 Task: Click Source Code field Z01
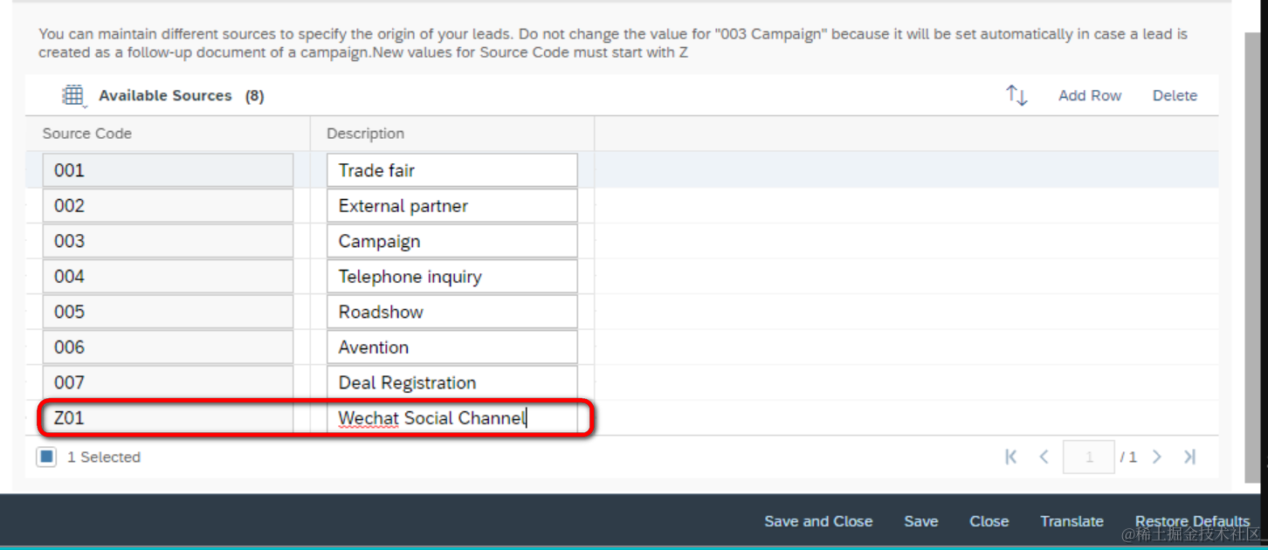tap(168, 417)
